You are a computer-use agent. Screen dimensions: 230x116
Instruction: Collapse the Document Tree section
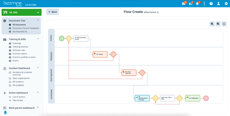(38, 20)
